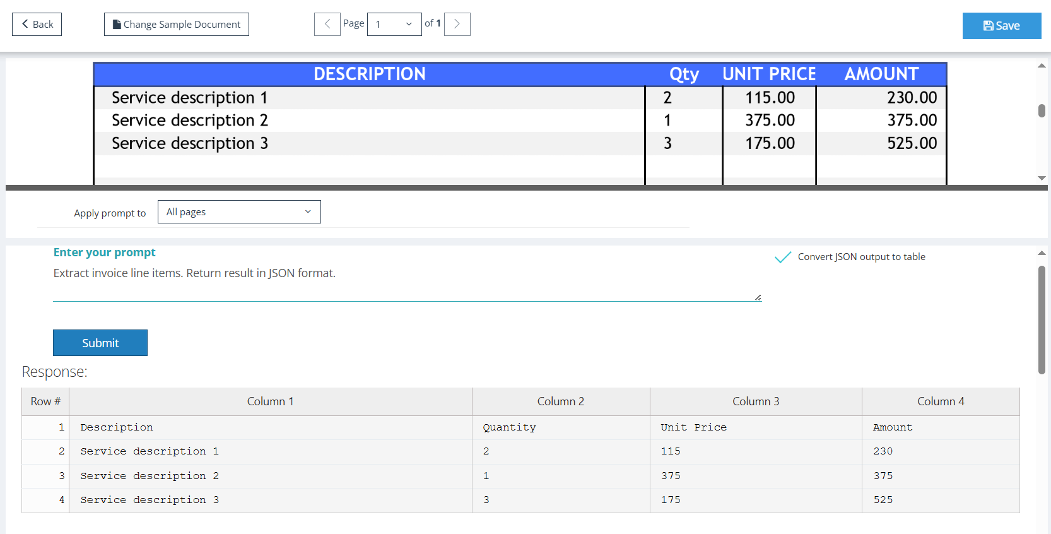This screenshot has width=1051, height=534.
Task: Save the configuration
Action: click(x=1002, y=26)
